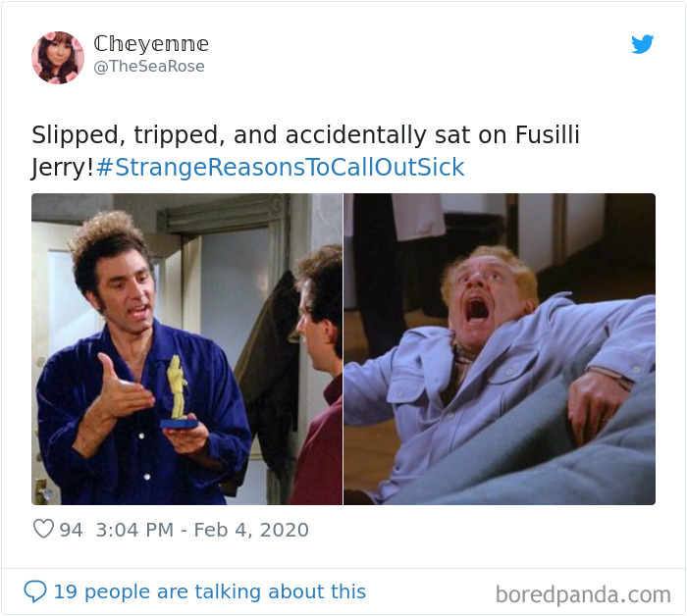Enlarge the left photo with blue-shirted man
The width and height of the screenshot is (687, 616).
[x=186, y=349]
